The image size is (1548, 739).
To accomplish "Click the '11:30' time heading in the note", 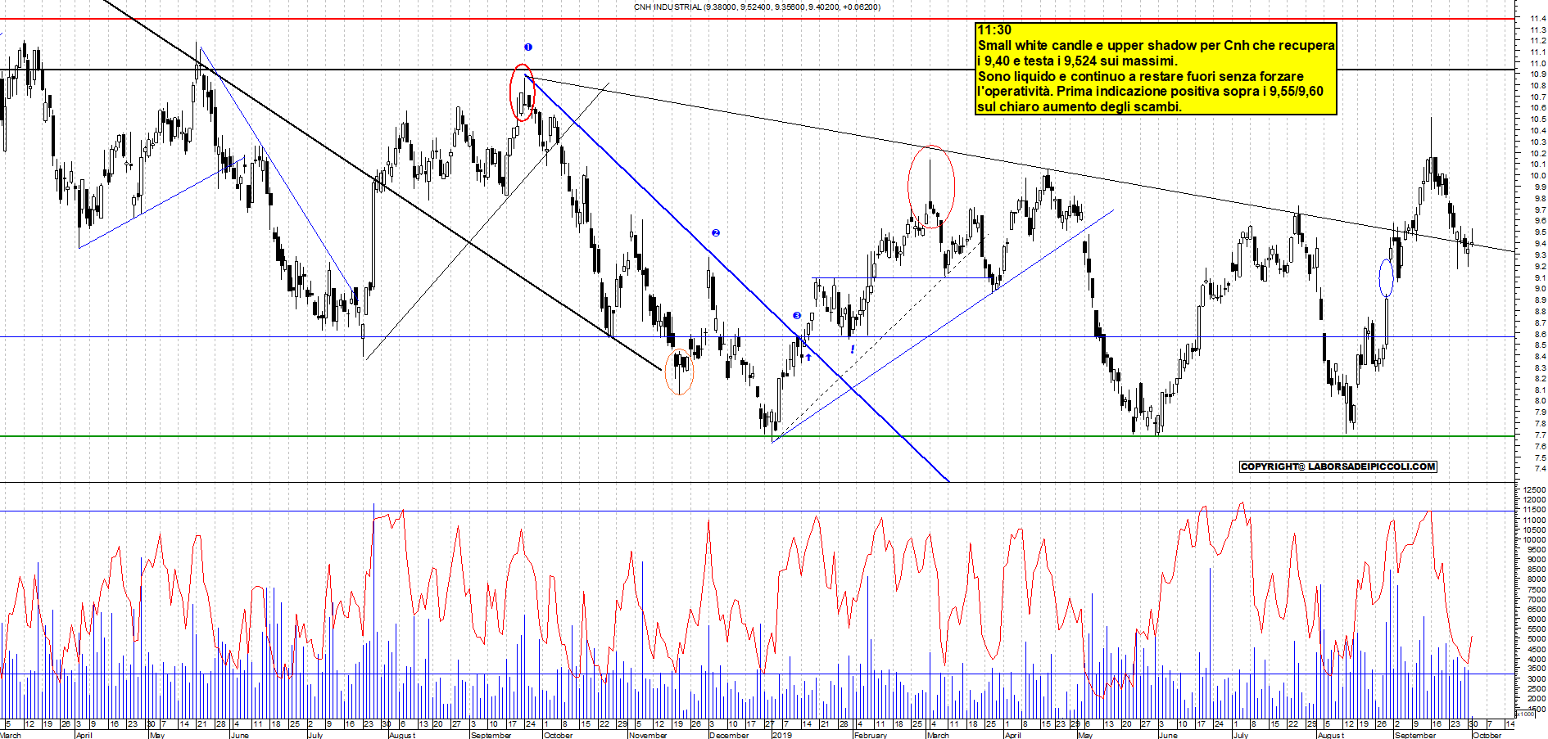I will [994, 30].
